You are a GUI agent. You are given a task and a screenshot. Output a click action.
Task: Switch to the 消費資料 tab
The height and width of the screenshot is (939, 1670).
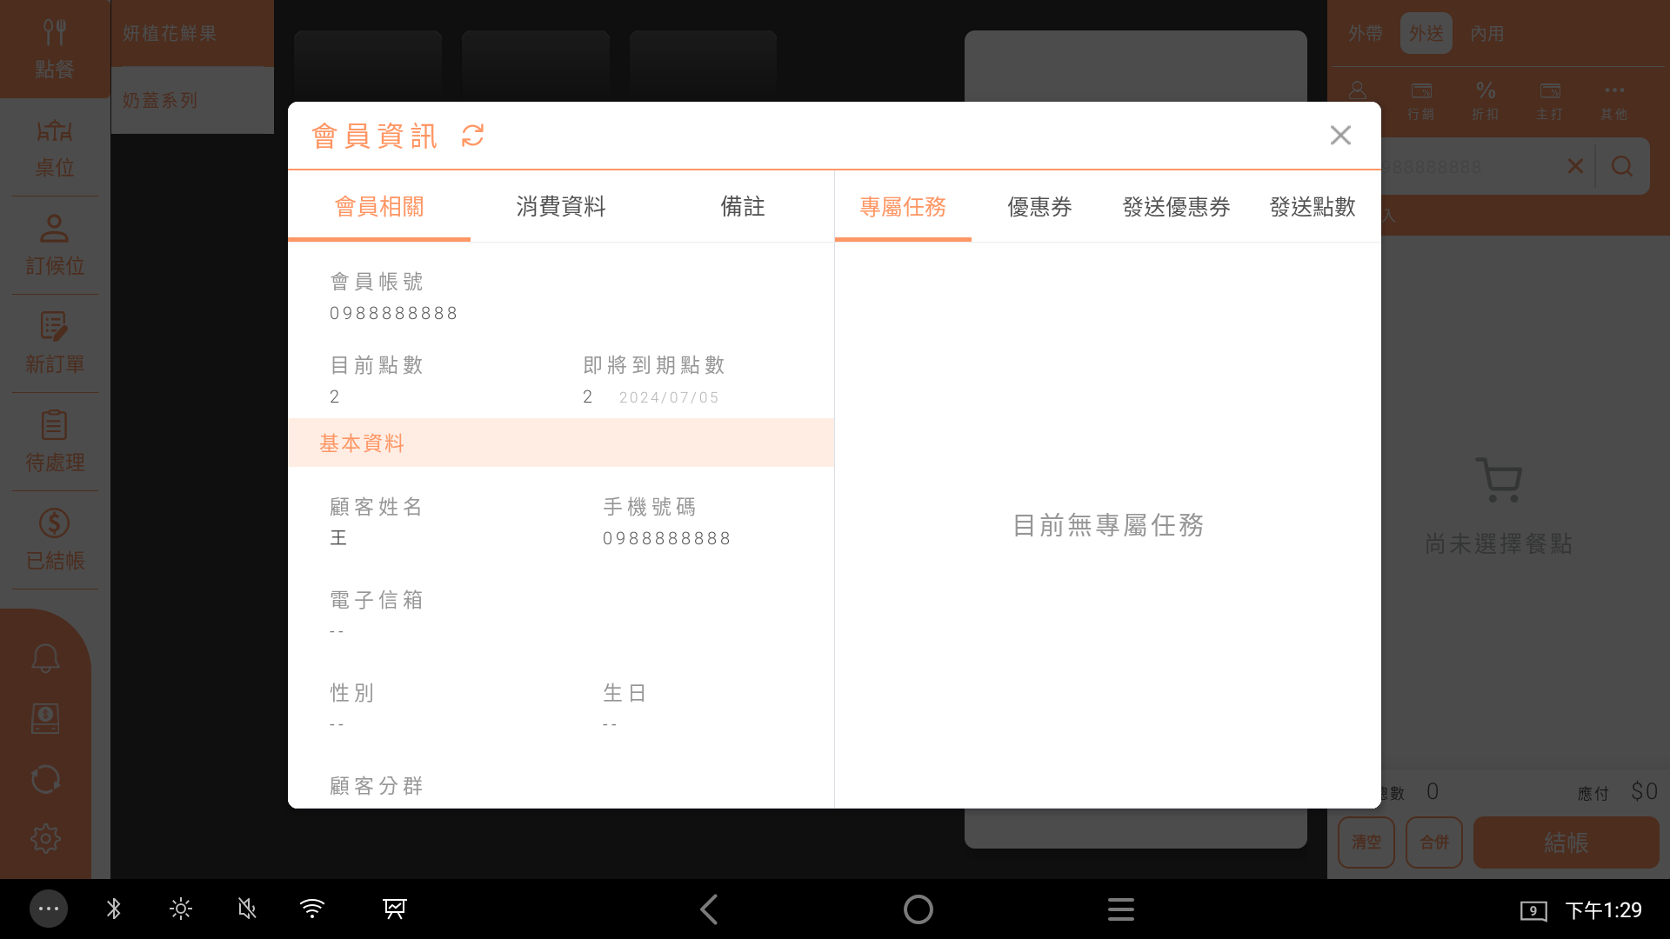click(560, 207)
